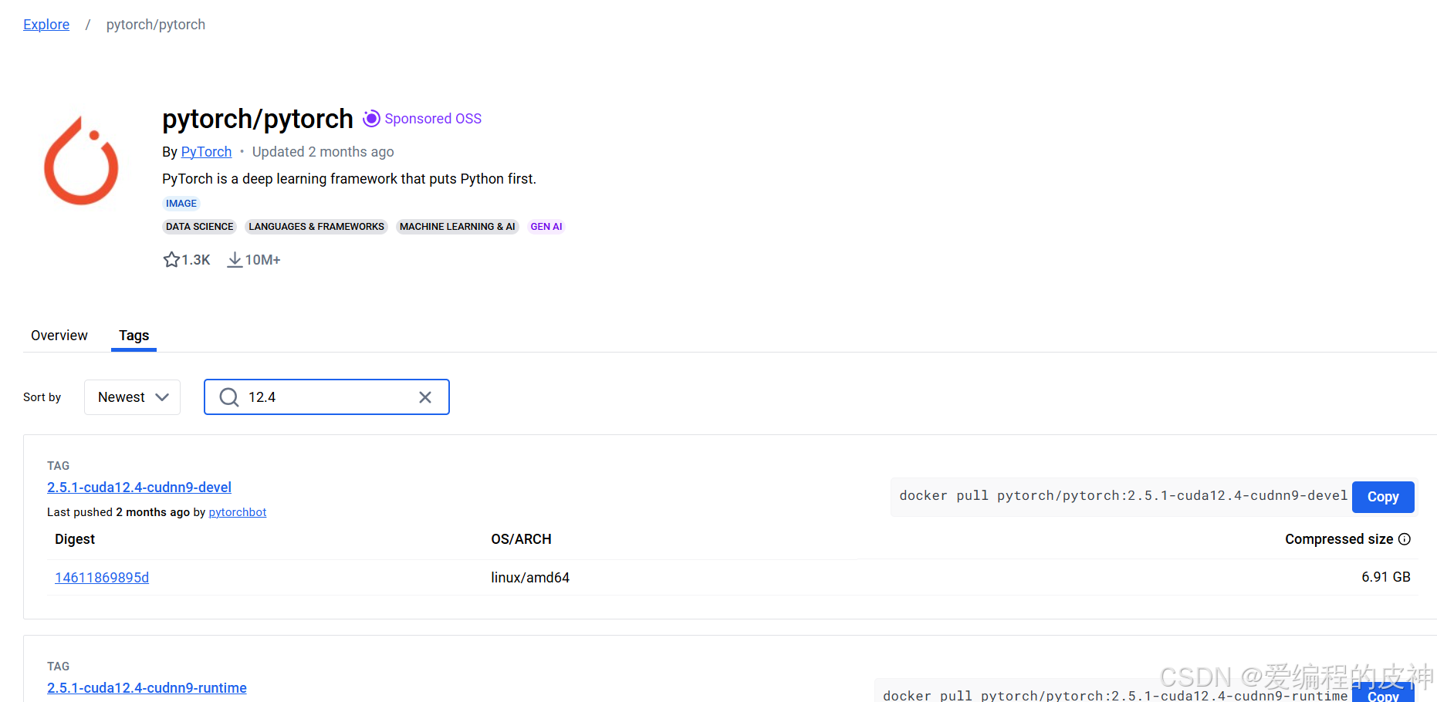Click the search magnifier icon
The height and width of the screenshot is (702, 1437).
tap(229, 397)
